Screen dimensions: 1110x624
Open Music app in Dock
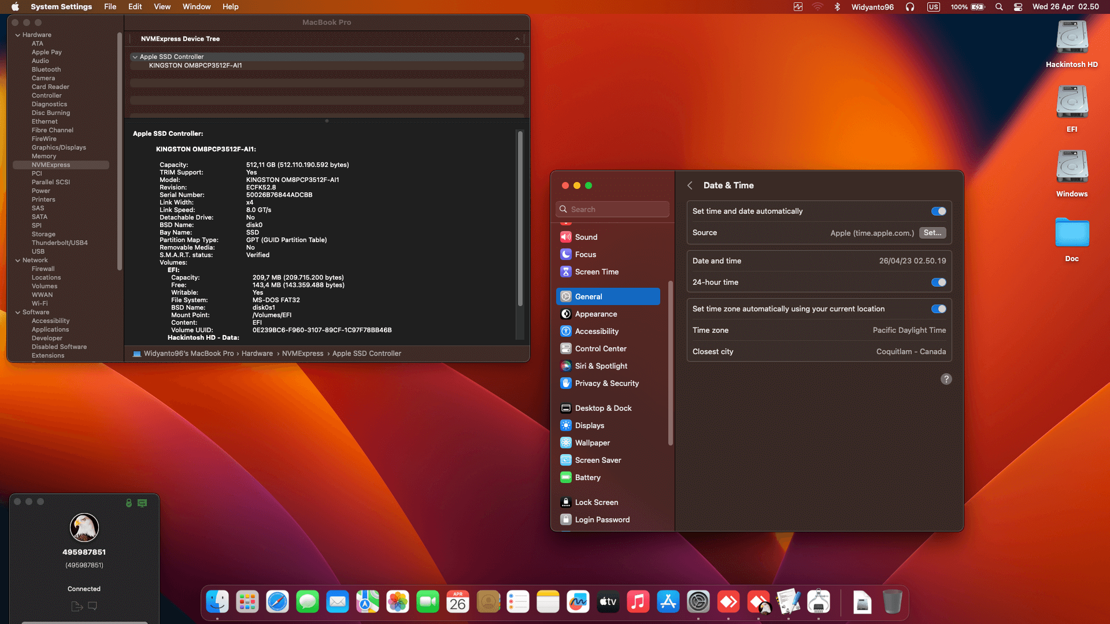point(638,602)
